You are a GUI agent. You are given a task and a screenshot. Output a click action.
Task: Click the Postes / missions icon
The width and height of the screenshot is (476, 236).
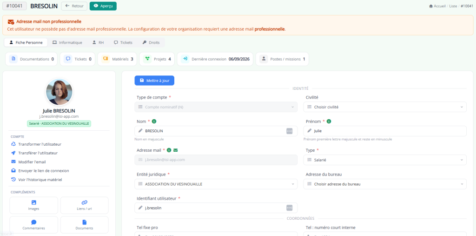(264, 59)
